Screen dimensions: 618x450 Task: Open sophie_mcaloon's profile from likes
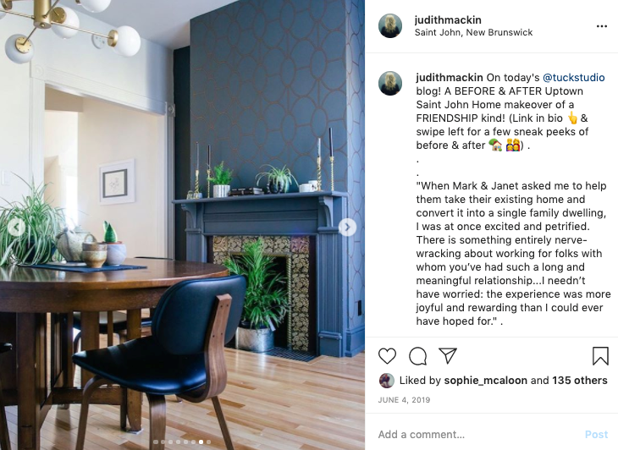(x=486, y=381)
